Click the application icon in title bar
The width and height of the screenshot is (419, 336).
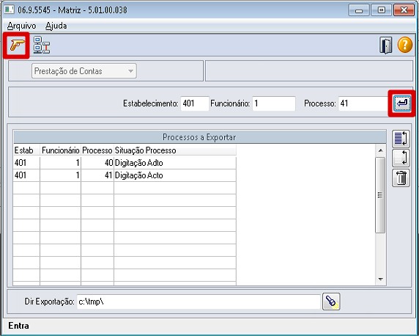point(9,10)
